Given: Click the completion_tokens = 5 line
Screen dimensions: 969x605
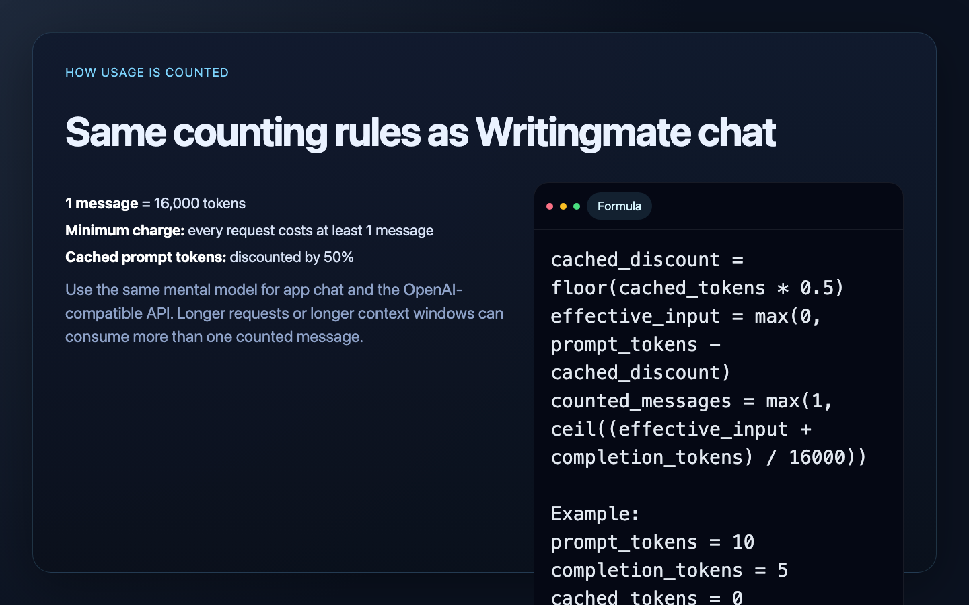Looking at the screenshot, I should pyautogui.click(x=670, y=570).
